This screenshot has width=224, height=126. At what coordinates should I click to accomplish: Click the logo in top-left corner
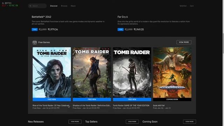coord(10,4)
